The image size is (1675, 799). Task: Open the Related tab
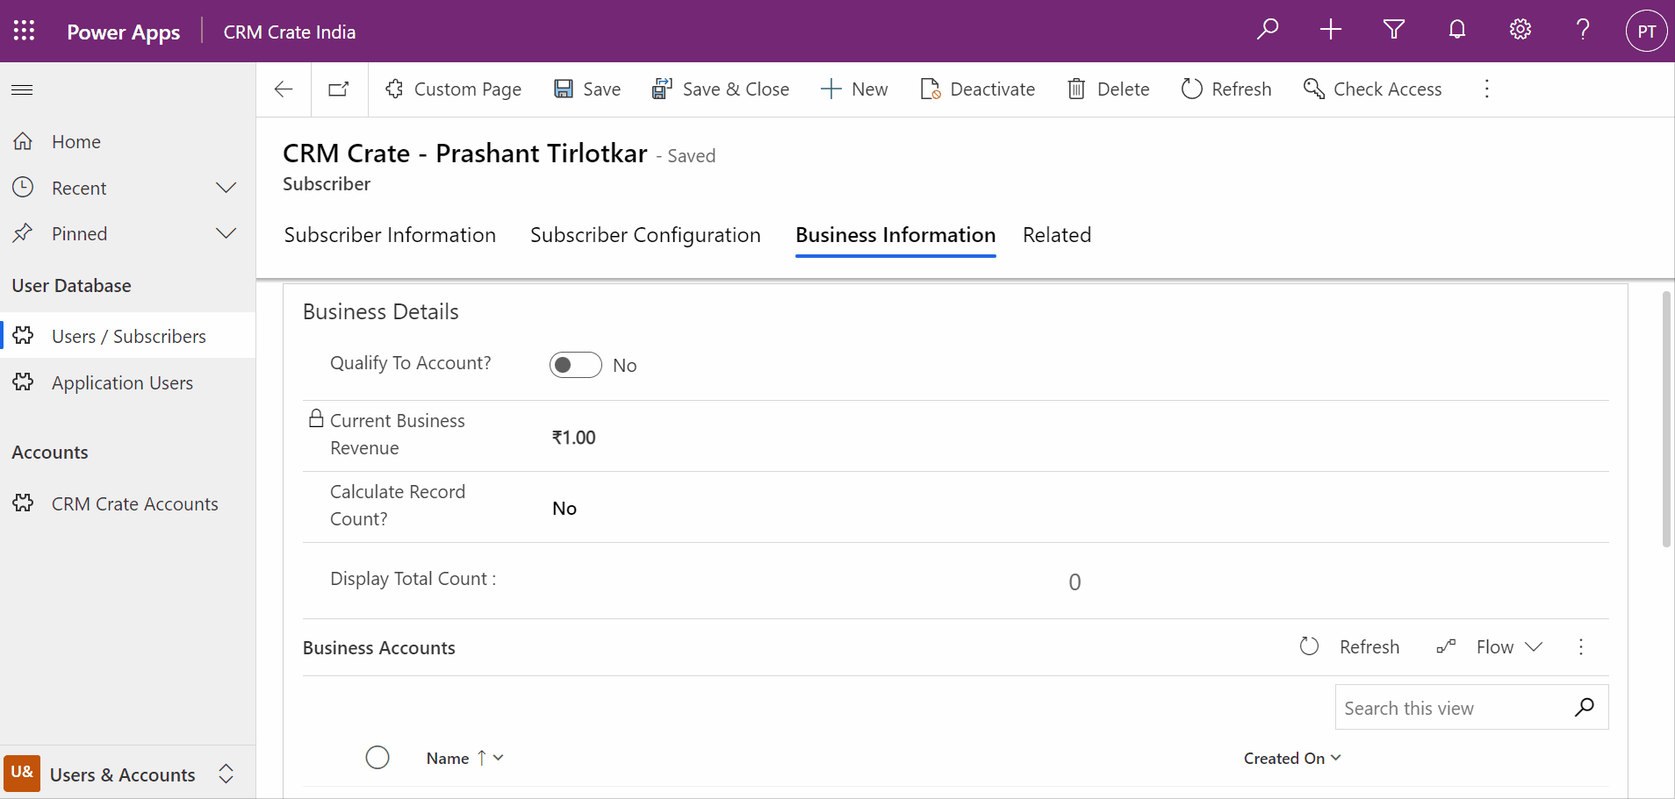pyautogui.click(x=1057, y=234)
